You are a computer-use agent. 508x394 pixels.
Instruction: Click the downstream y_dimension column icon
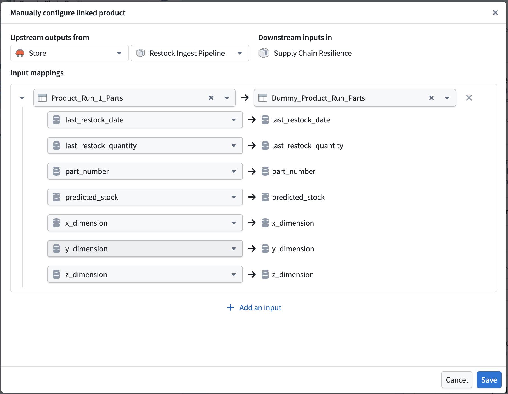(265, 249)
